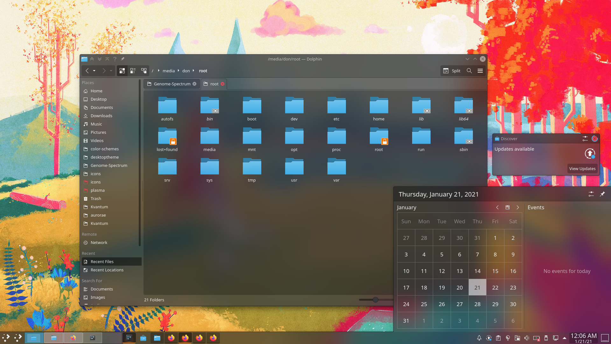Expand breadcrumb arrow after media

coord(179,71)
